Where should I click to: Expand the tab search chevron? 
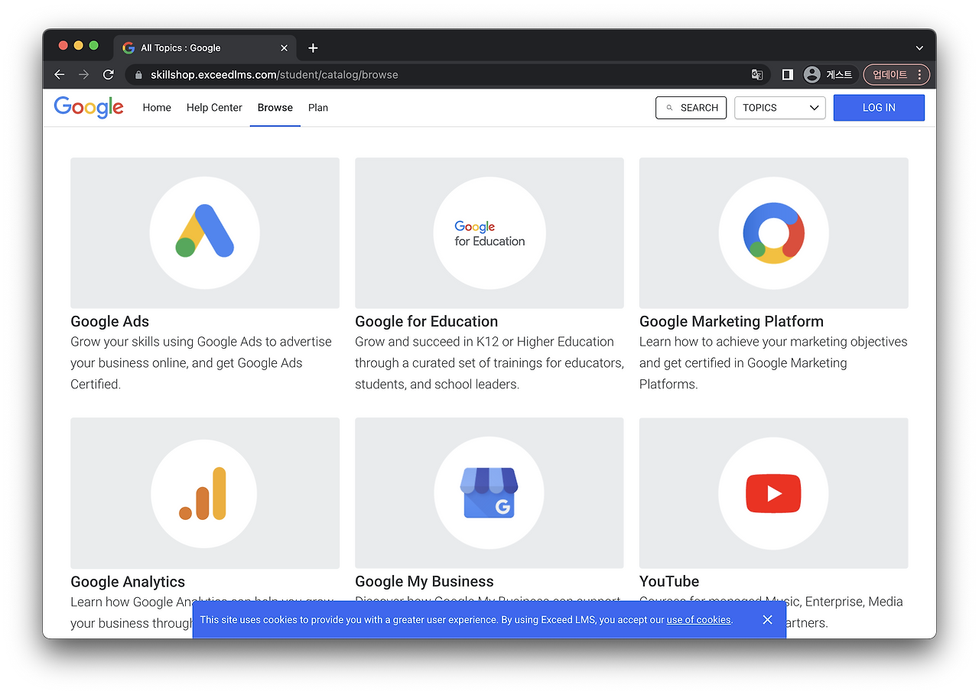click(x=919, y=47)
